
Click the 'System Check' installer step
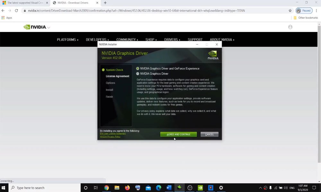[115, 70]
